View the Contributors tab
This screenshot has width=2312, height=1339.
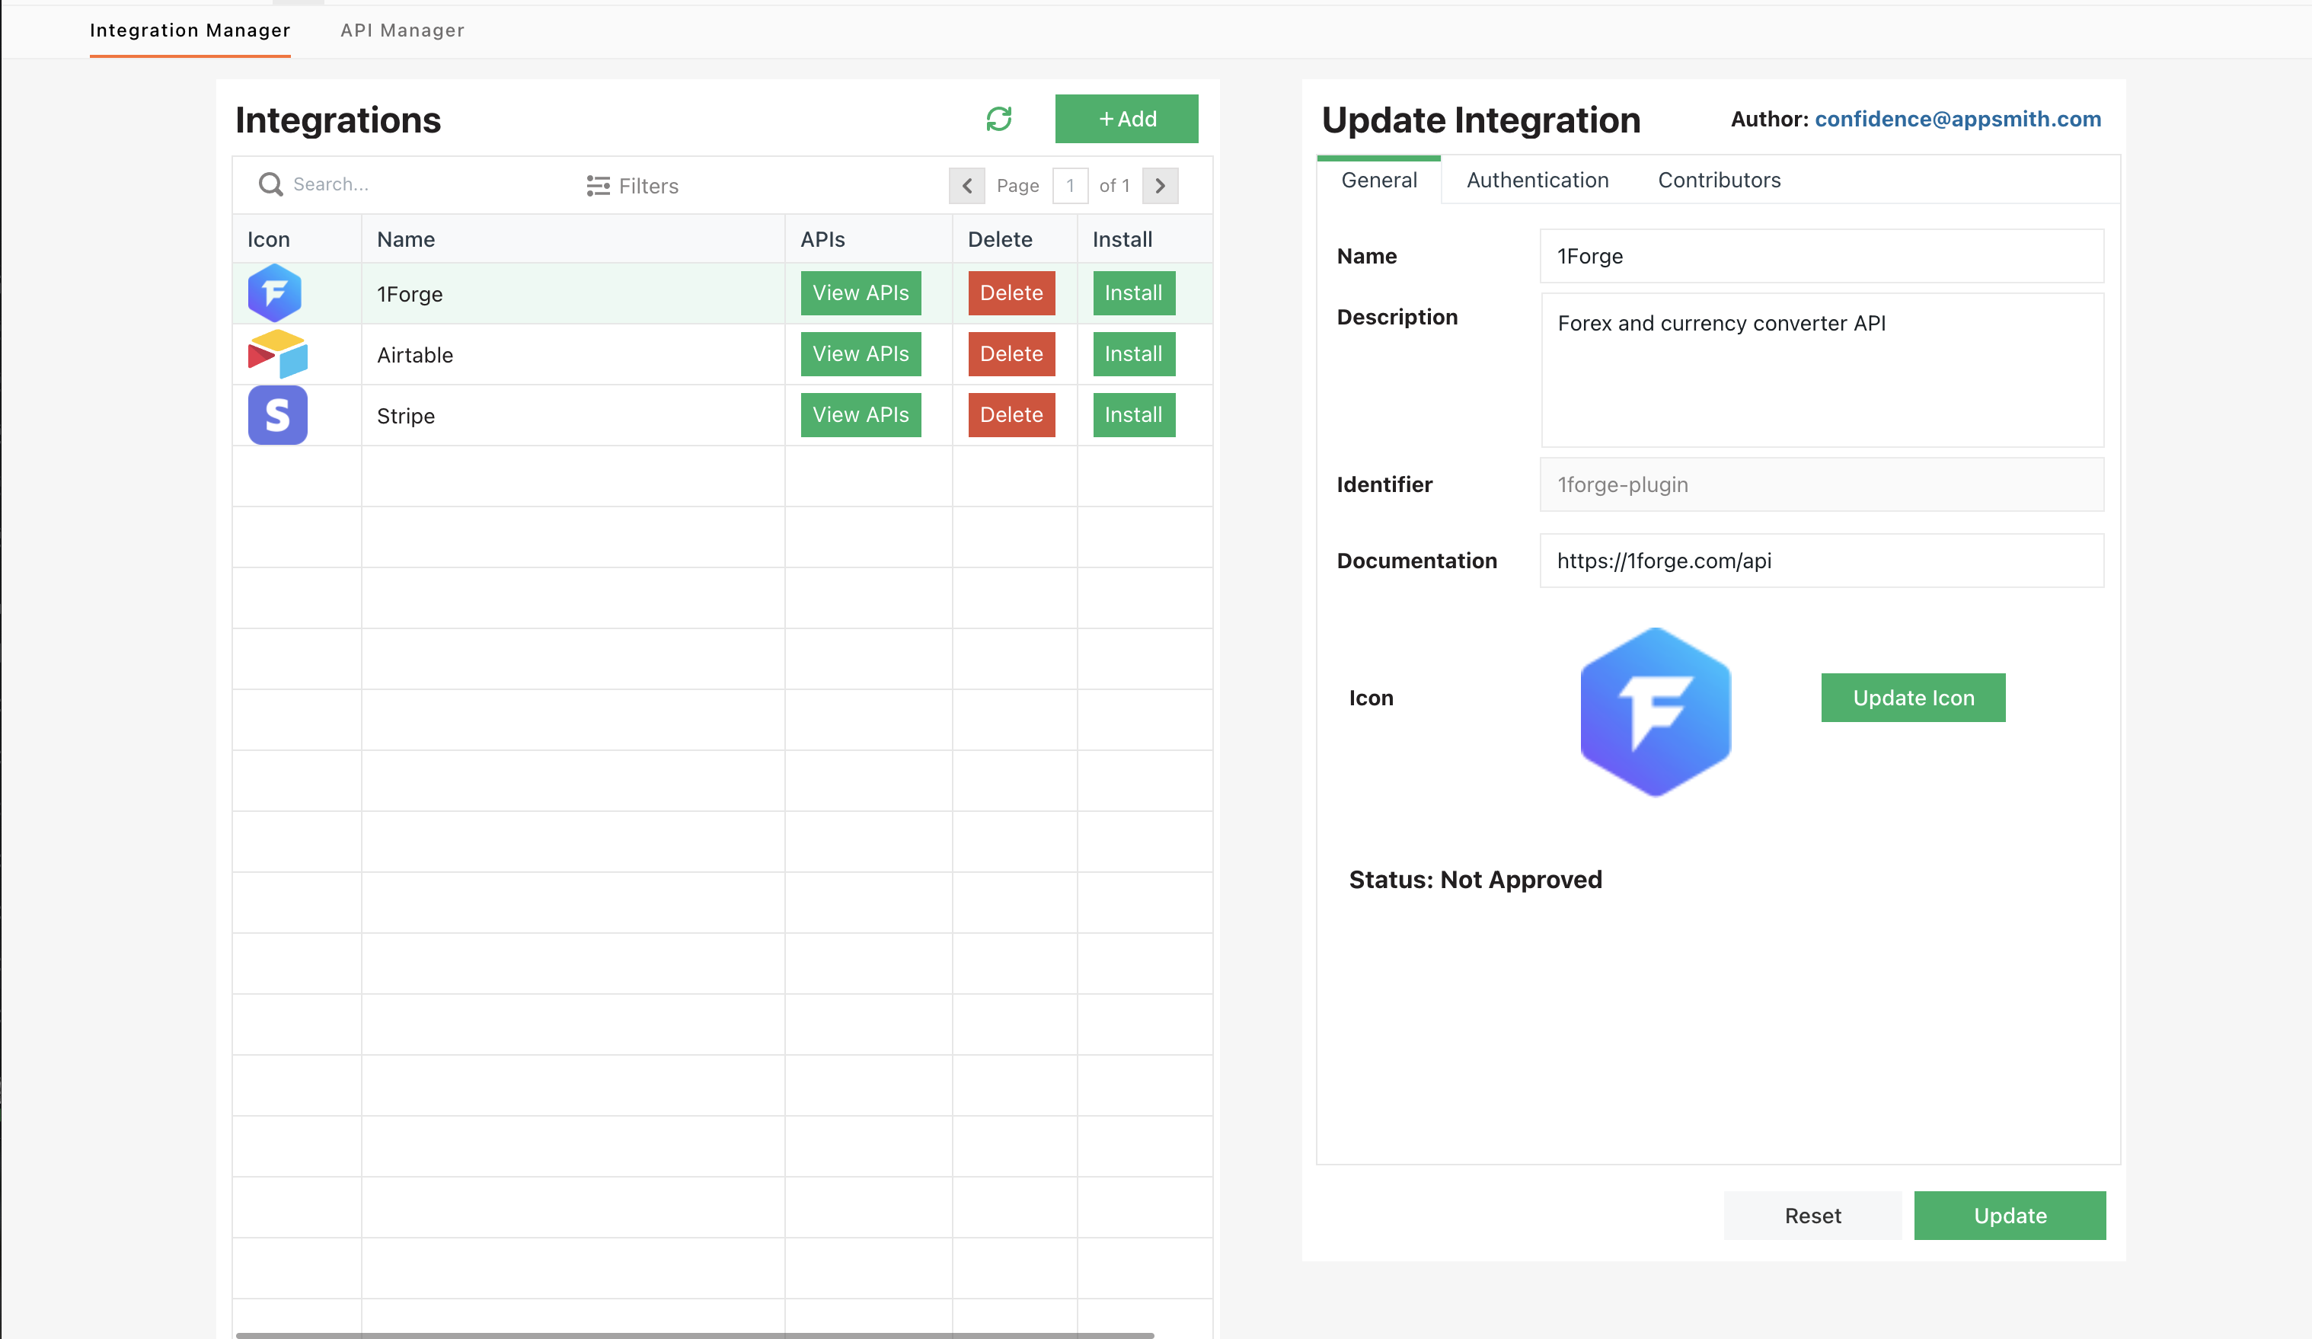tap(1717, 180)
